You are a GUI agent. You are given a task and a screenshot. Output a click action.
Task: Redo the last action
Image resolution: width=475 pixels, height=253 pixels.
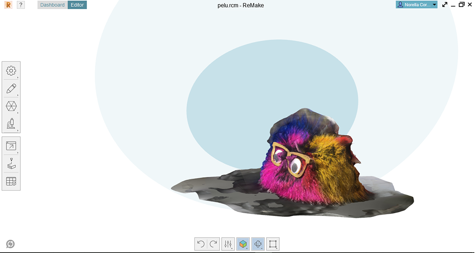213,244
